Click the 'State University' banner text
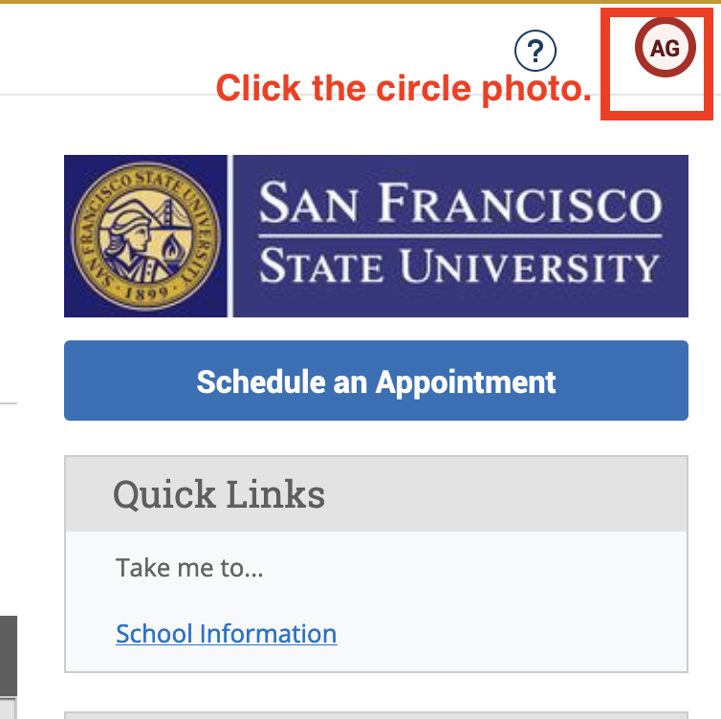The height and width of the screenshot is (719, 721). 459,266
